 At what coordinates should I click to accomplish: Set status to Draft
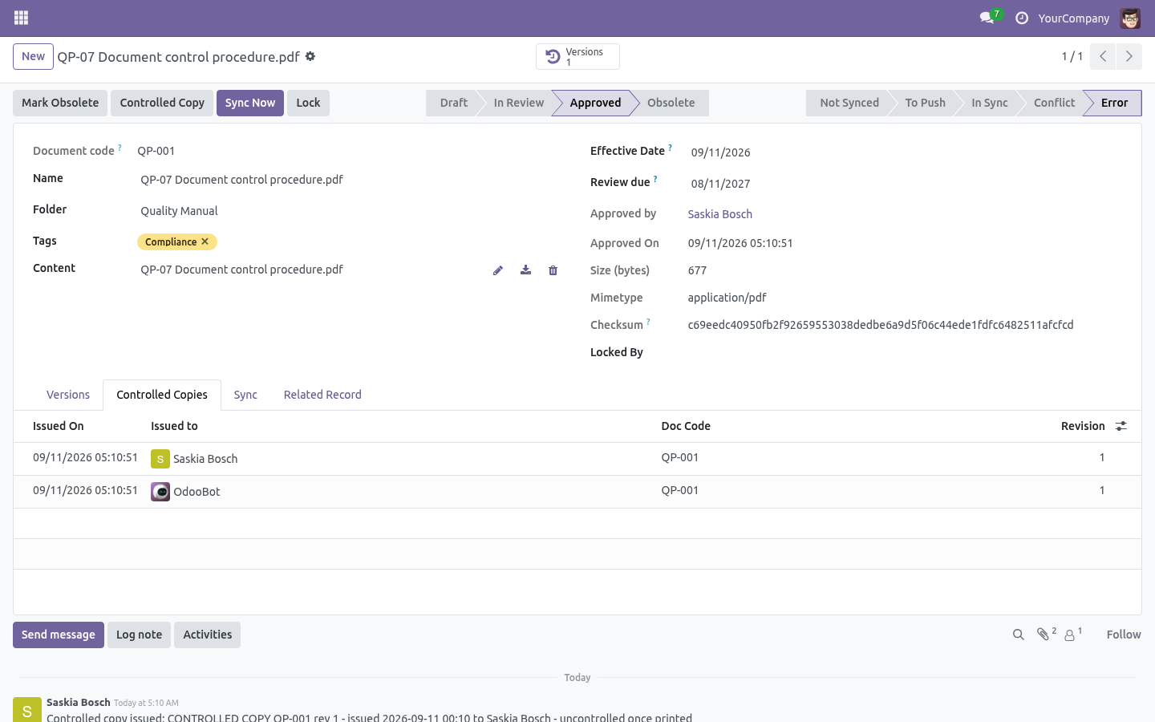click(453, 103)
